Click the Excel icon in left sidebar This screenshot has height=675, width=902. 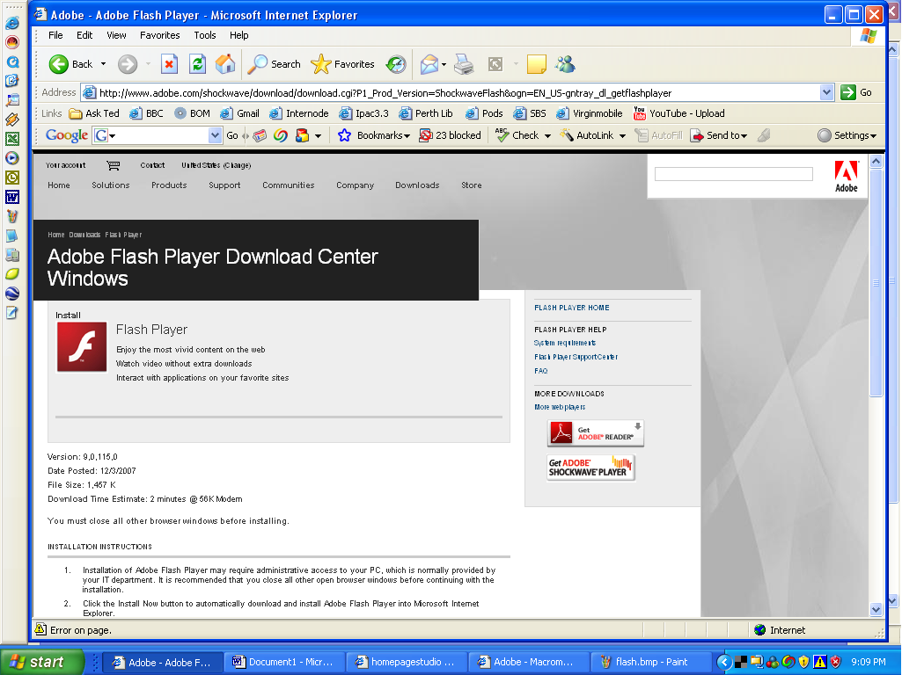pyautogui.click(x=12, y=139)
